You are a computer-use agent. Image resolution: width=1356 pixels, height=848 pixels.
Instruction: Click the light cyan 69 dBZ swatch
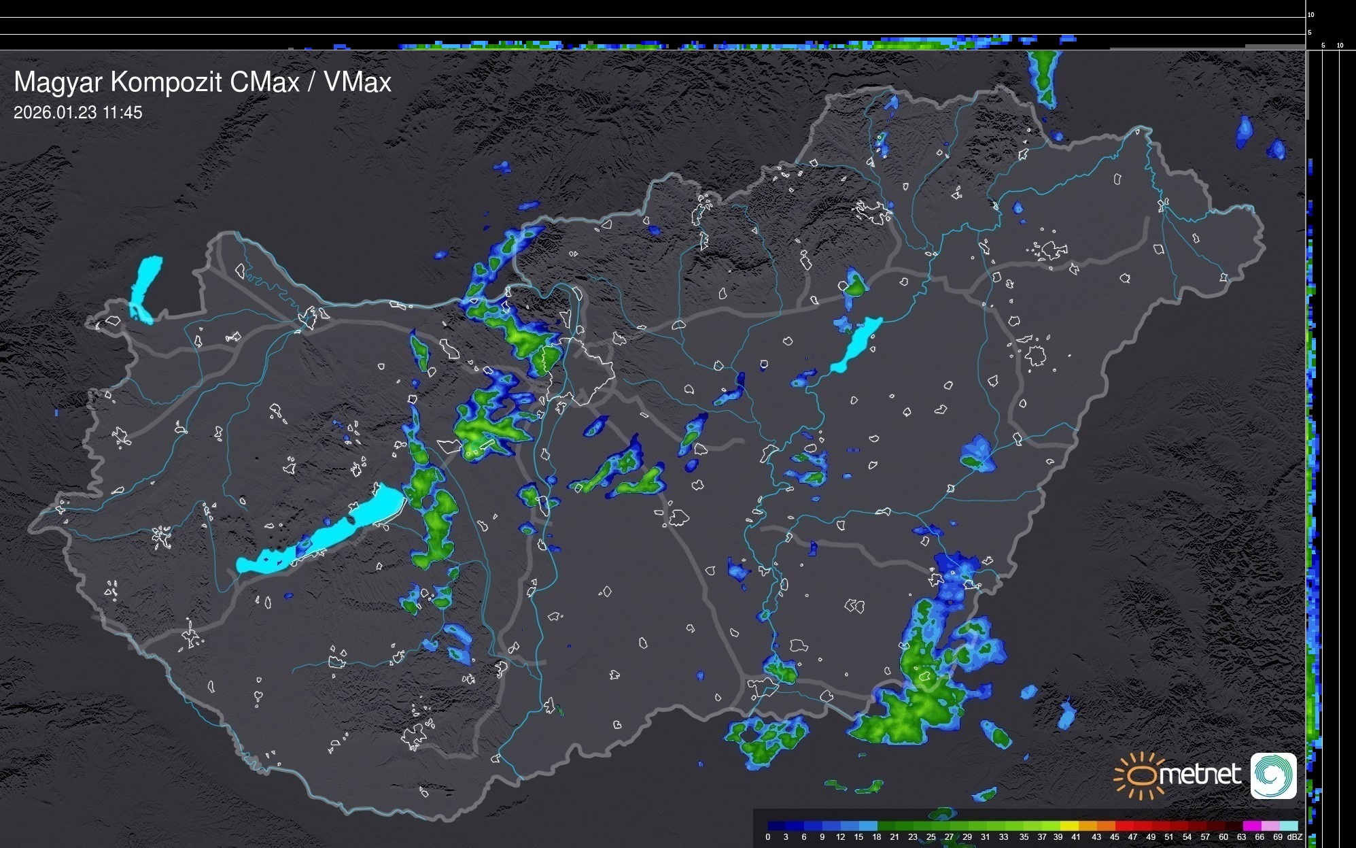coord(1289,826)
